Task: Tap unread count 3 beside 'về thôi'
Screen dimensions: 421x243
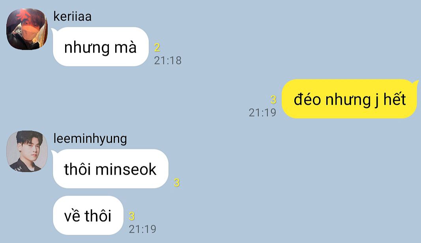Action: tap(131, 216)
